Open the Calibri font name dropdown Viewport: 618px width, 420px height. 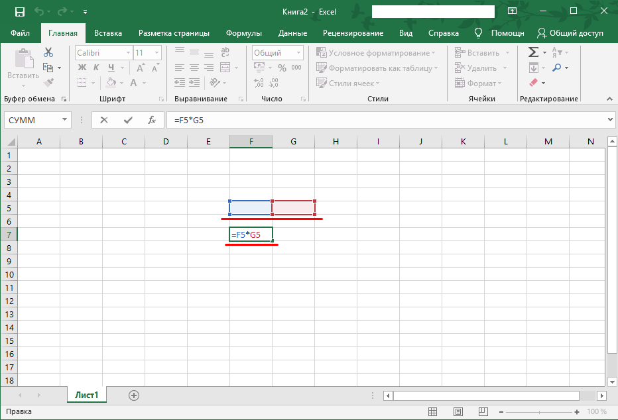pyautogui.click(x=127, y=52)
